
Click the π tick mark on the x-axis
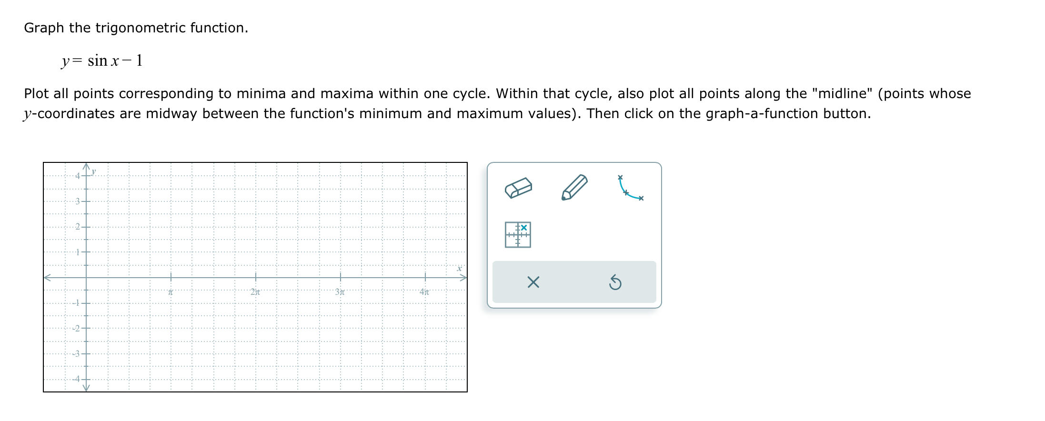[171, 277]
